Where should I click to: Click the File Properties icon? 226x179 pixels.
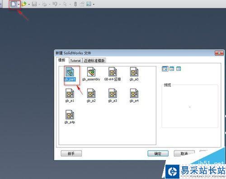pyautogui.click(x=82, y=4)
